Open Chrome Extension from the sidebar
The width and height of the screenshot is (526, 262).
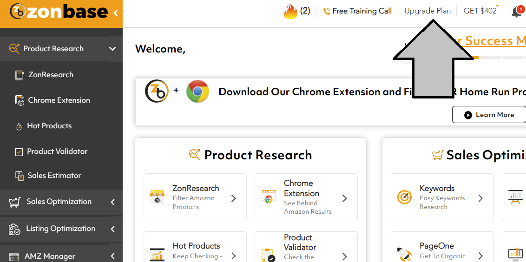click(x=59, y=100)
